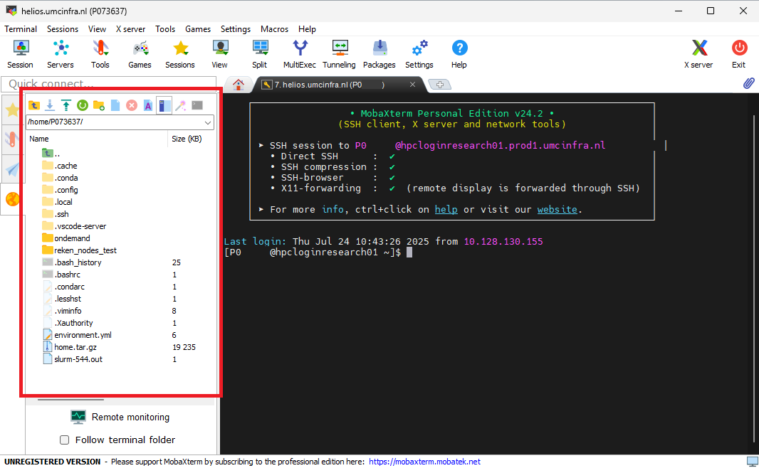Click the Sessions star toolbar icon
This screenshot has height=468, width=759.
(x=180, y=53)
